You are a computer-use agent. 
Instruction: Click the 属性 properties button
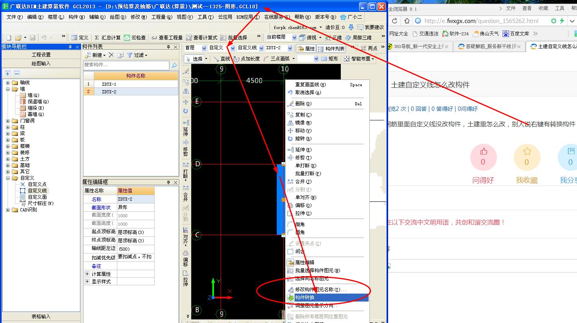click(x=306, y=48)
